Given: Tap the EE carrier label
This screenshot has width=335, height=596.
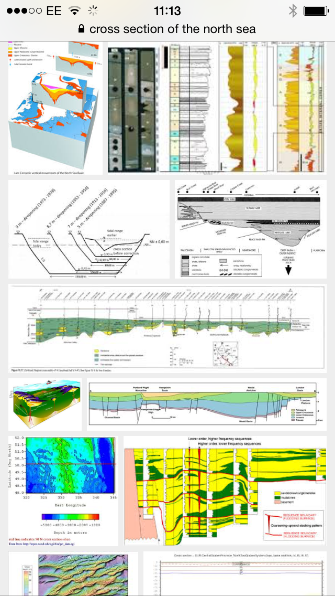Looking at the screenshot, I should pos(53,10).
